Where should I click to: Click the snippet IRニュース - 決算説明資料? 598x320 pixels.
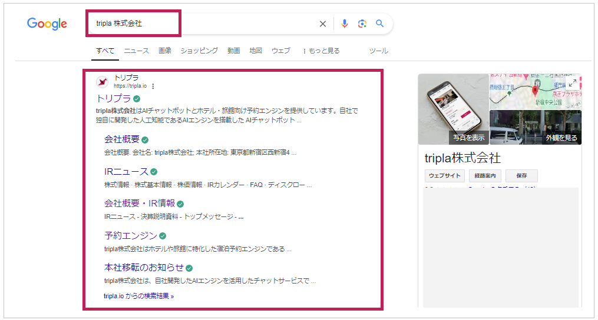click(x=174, y=217)
